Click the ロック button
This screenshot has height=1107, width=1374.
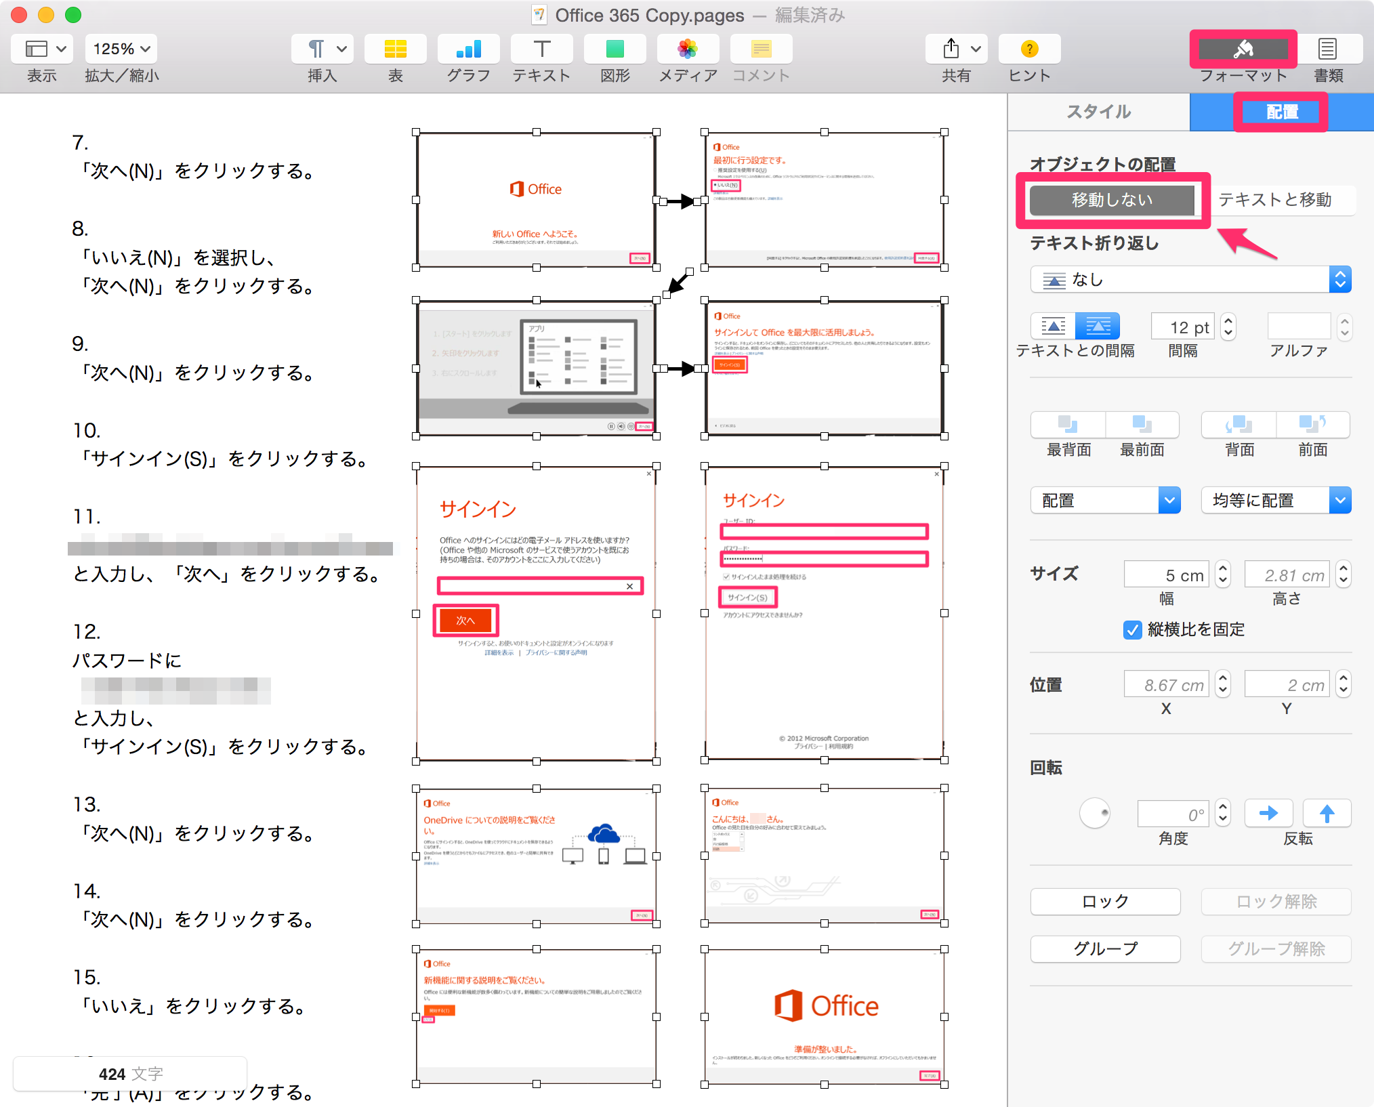click(1106, 902)
